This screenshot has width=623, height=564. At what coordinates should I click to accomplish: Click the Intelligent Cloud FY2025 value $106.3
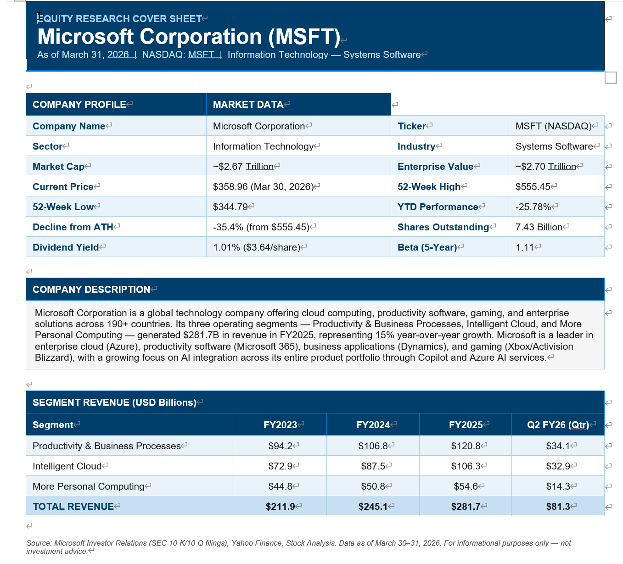point(466,466)
